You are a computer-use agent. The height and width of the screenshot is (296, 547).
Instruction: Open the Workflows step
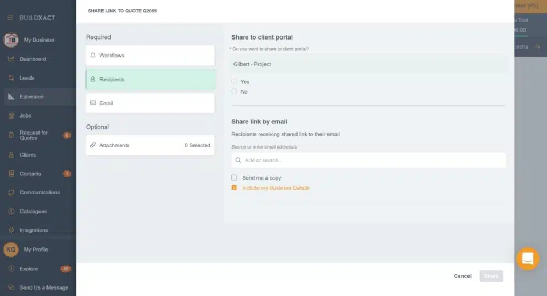point(150,56)
